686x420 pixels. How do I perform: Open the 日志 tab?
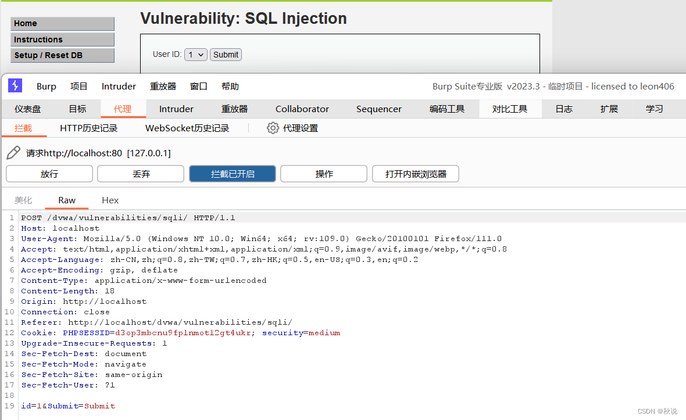(x=564, y=109)
